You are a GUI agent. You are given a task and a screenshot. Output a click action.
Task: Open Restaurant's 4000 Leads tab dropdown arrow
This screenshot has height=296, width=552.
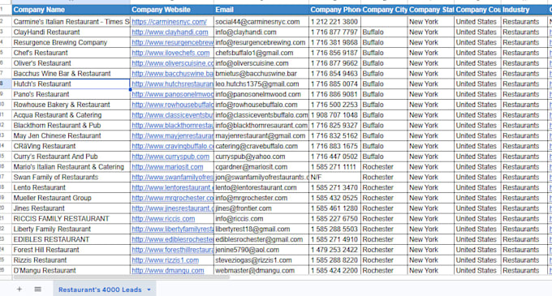149,290
